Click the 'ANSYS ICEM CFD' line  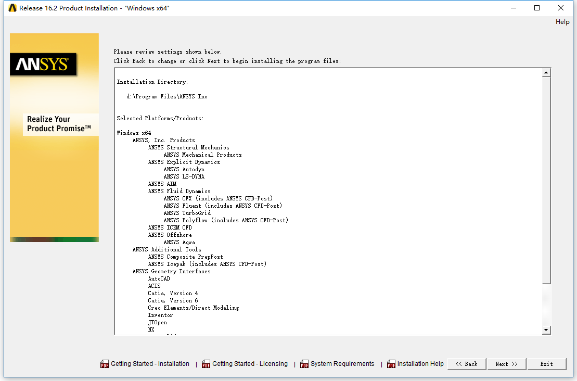tap(170, 228)
